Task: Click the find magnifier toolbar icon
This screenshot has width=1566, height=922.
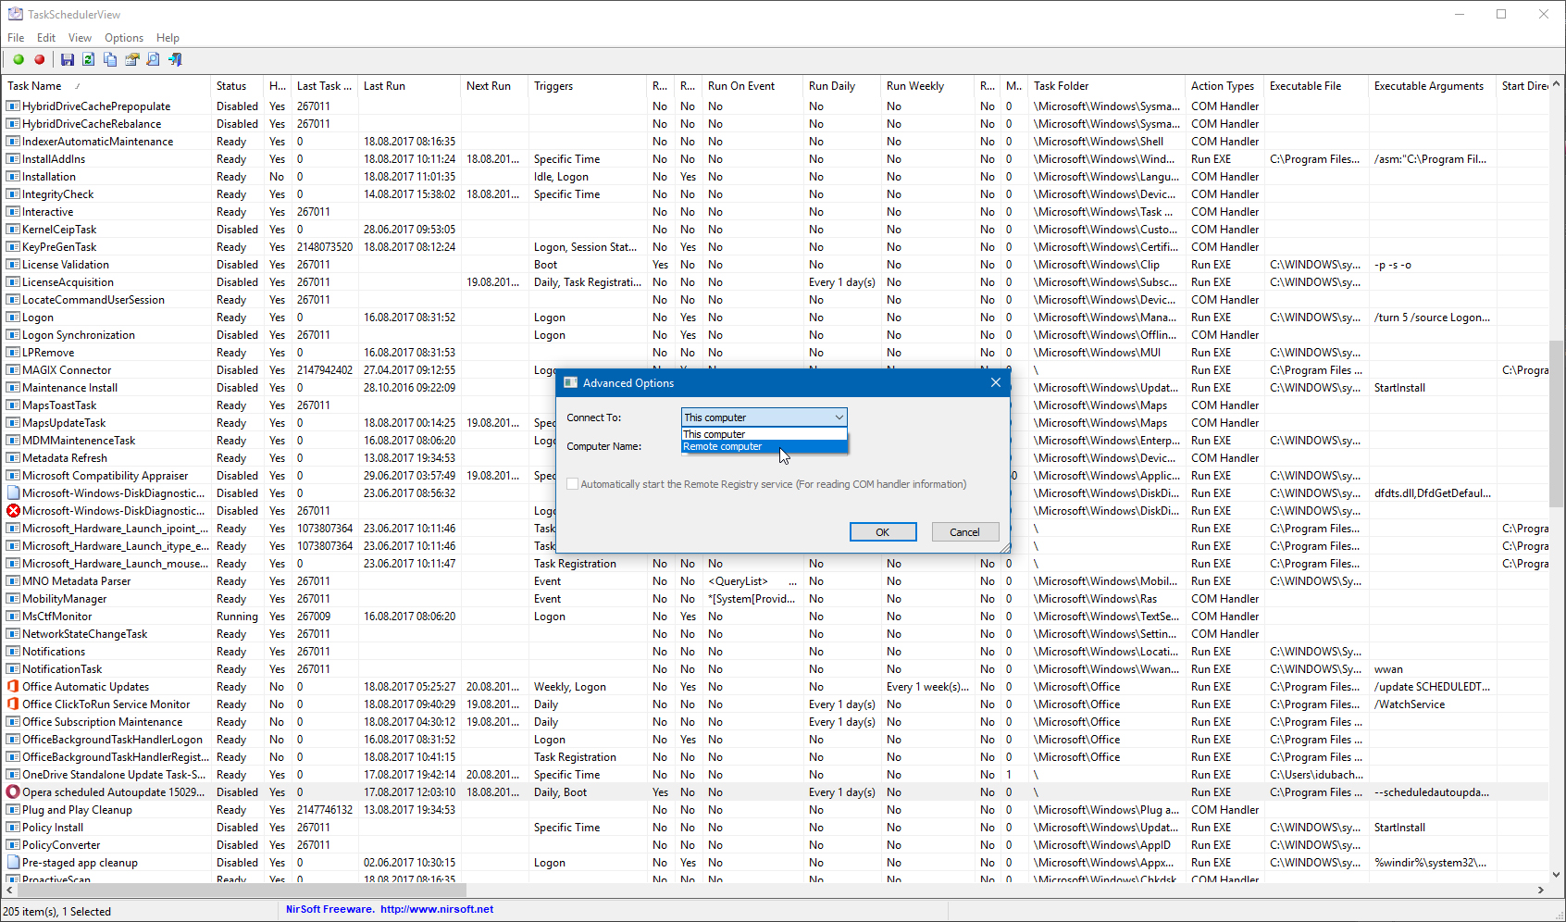Action: tap(153, 60)
